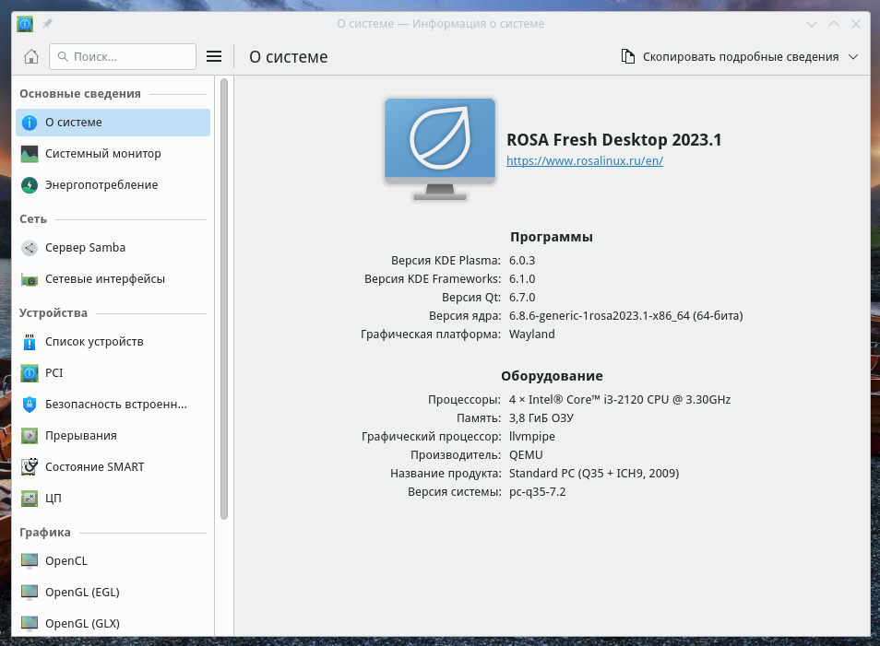Click the О системе info icon

click(x=30, y=123)
